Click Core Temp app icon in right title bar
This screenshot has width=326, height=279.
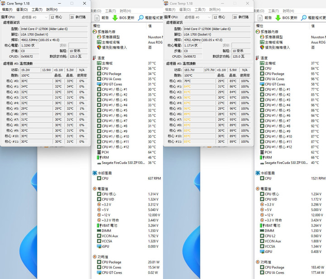pos(166,3)
